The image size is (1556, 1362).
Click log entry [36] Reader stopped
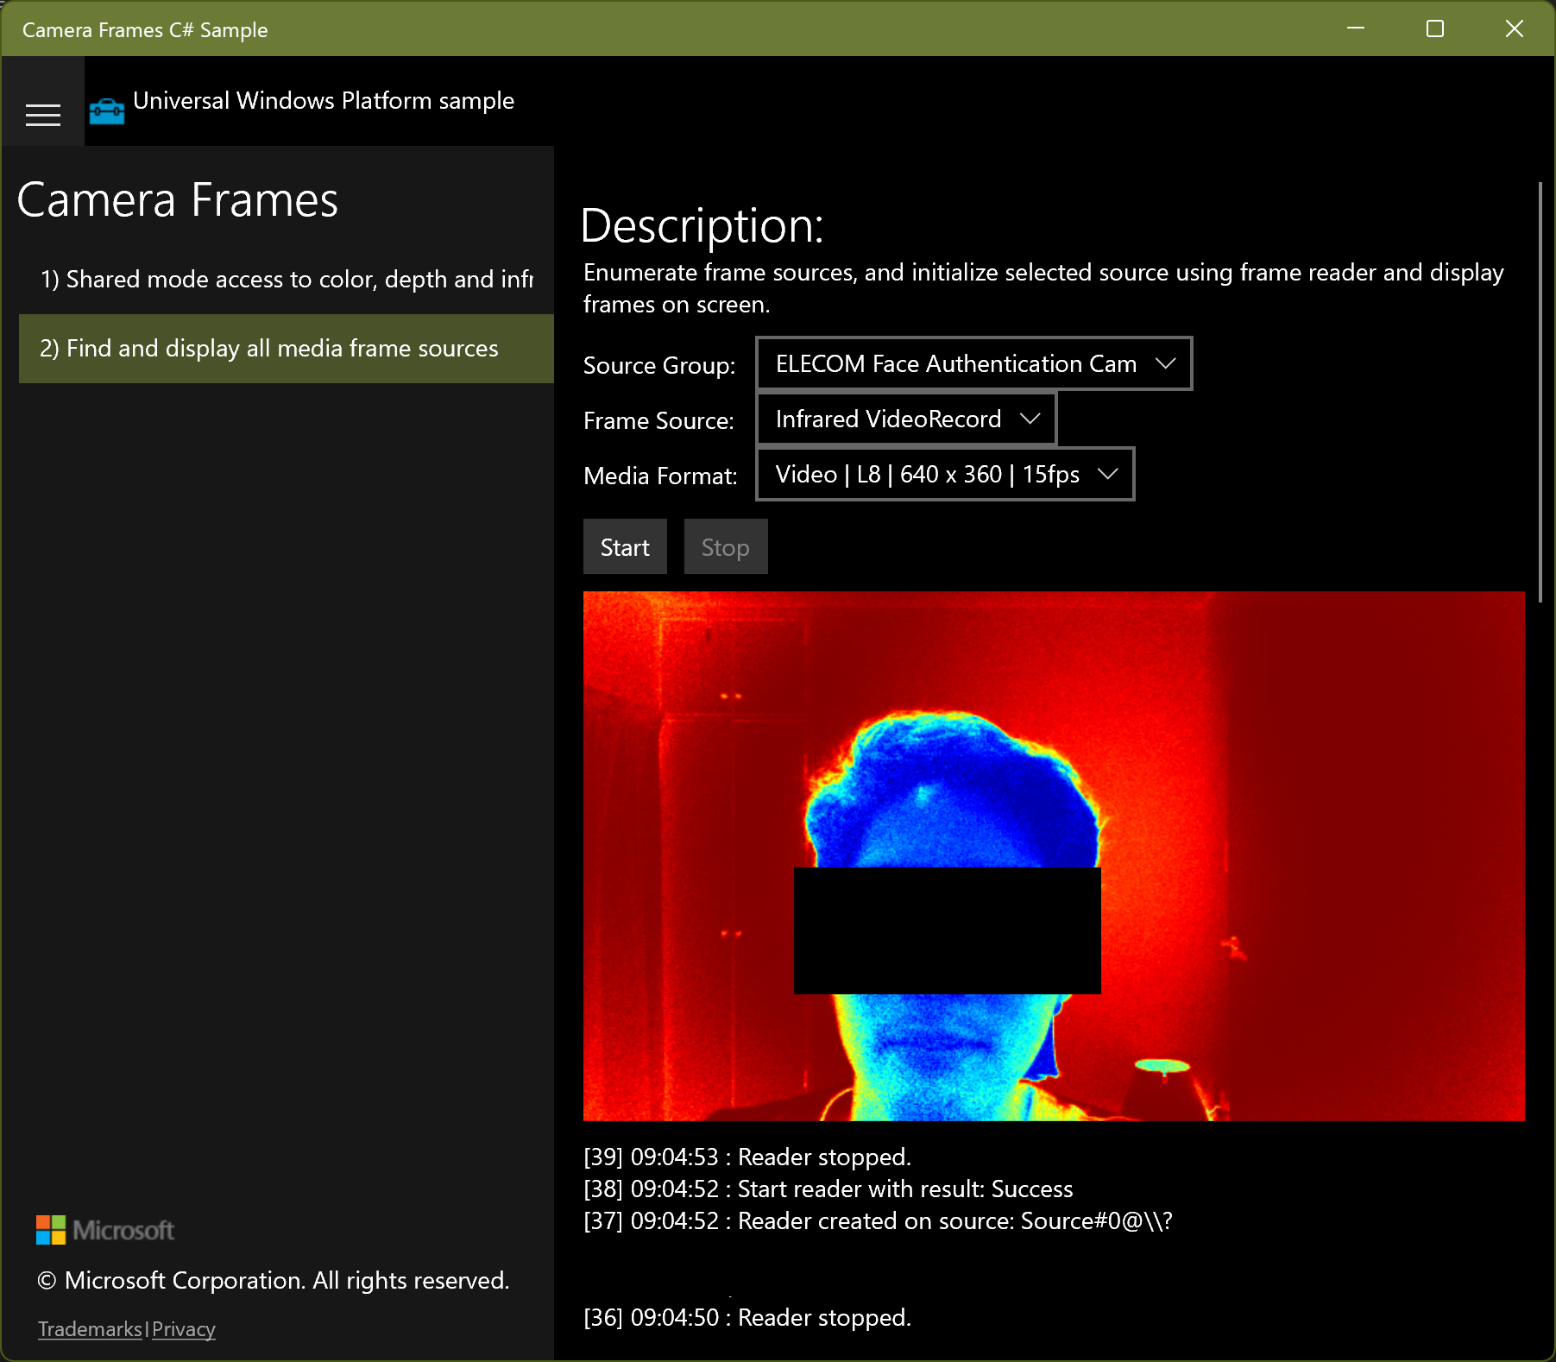click(747, 1317)
